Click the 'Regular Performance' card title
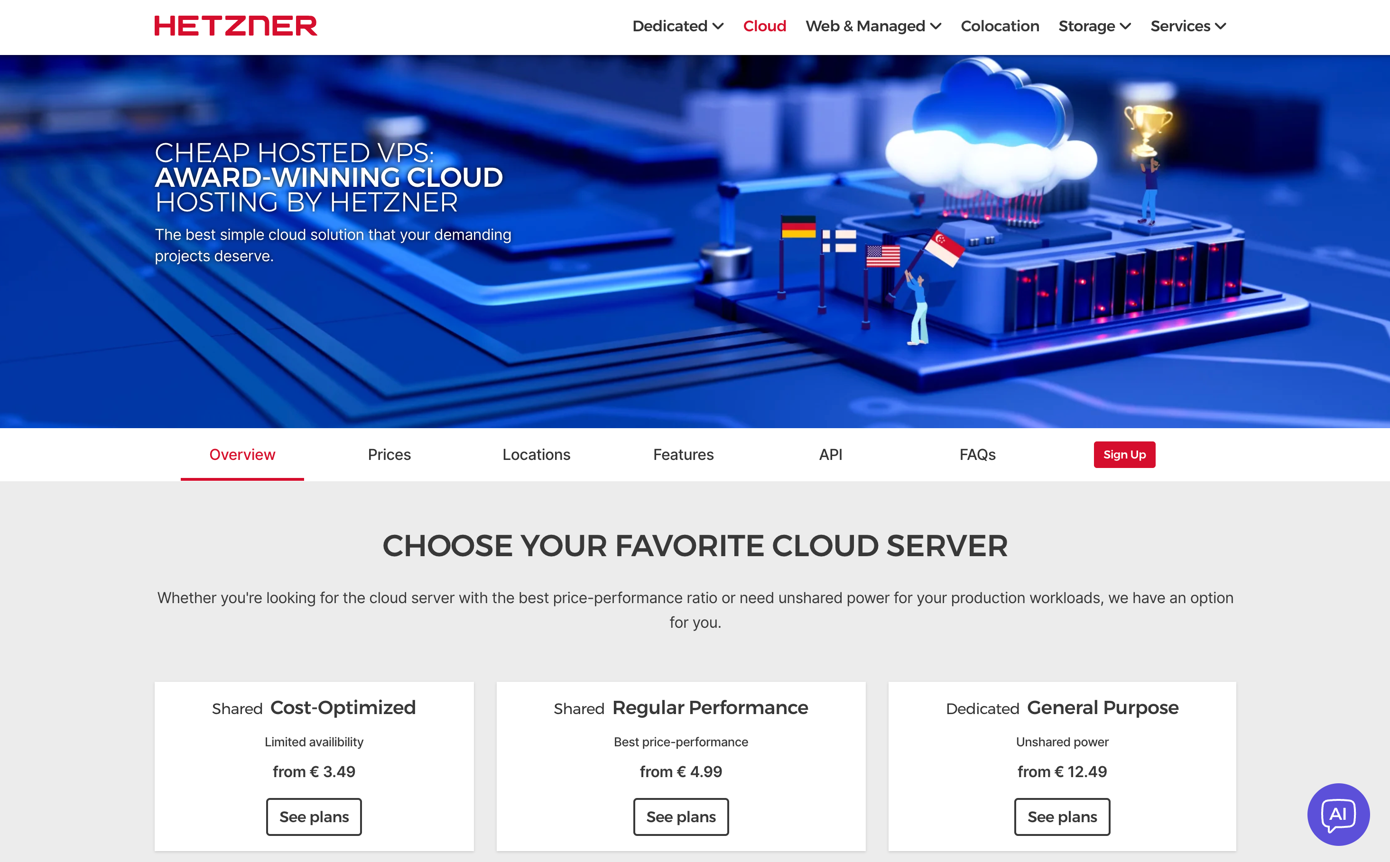The image size is (1390, 862). pos(710,707)
